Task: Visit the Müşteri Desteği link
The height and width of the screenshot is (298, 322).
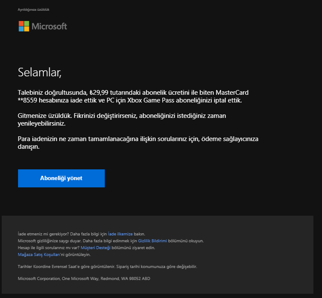Action: (x=95, y=248)
